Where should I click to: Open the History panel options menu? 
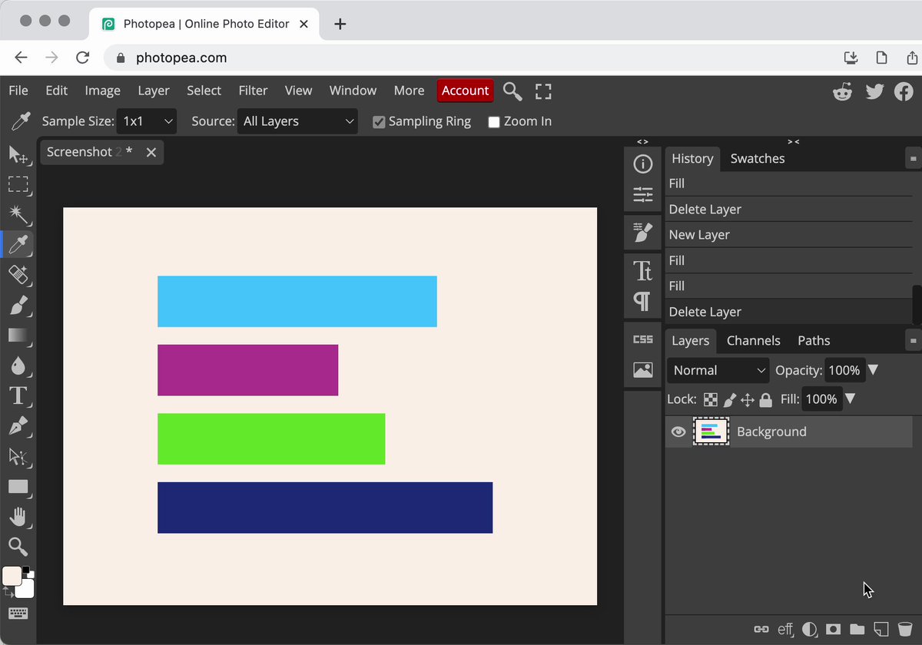coord(914,159)
